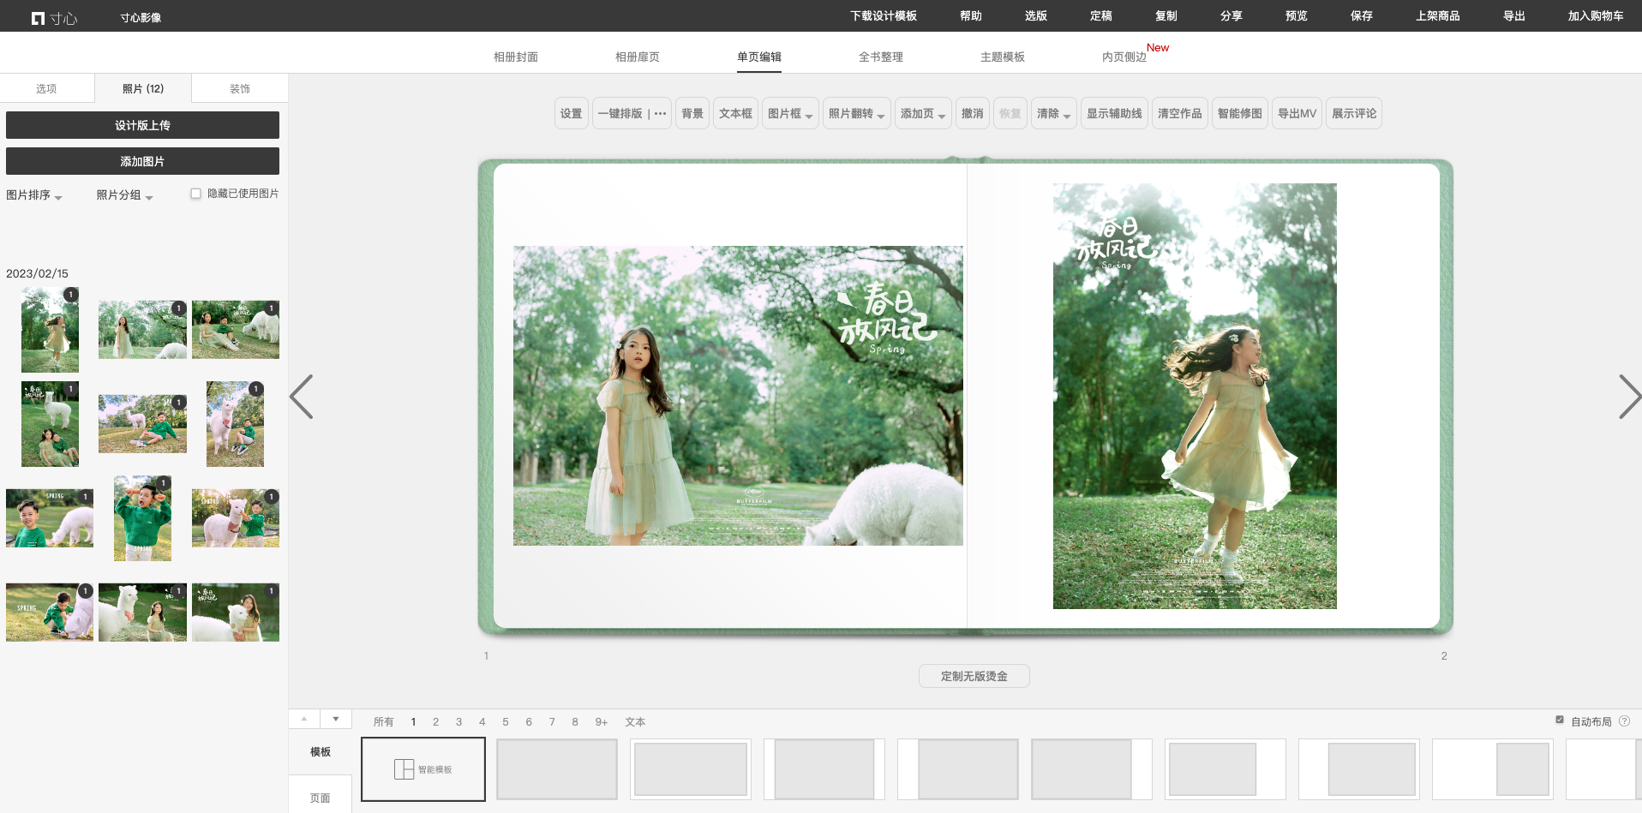
Task: Click the 导出MV toolbar button
Action: [x=1297, y=114]
